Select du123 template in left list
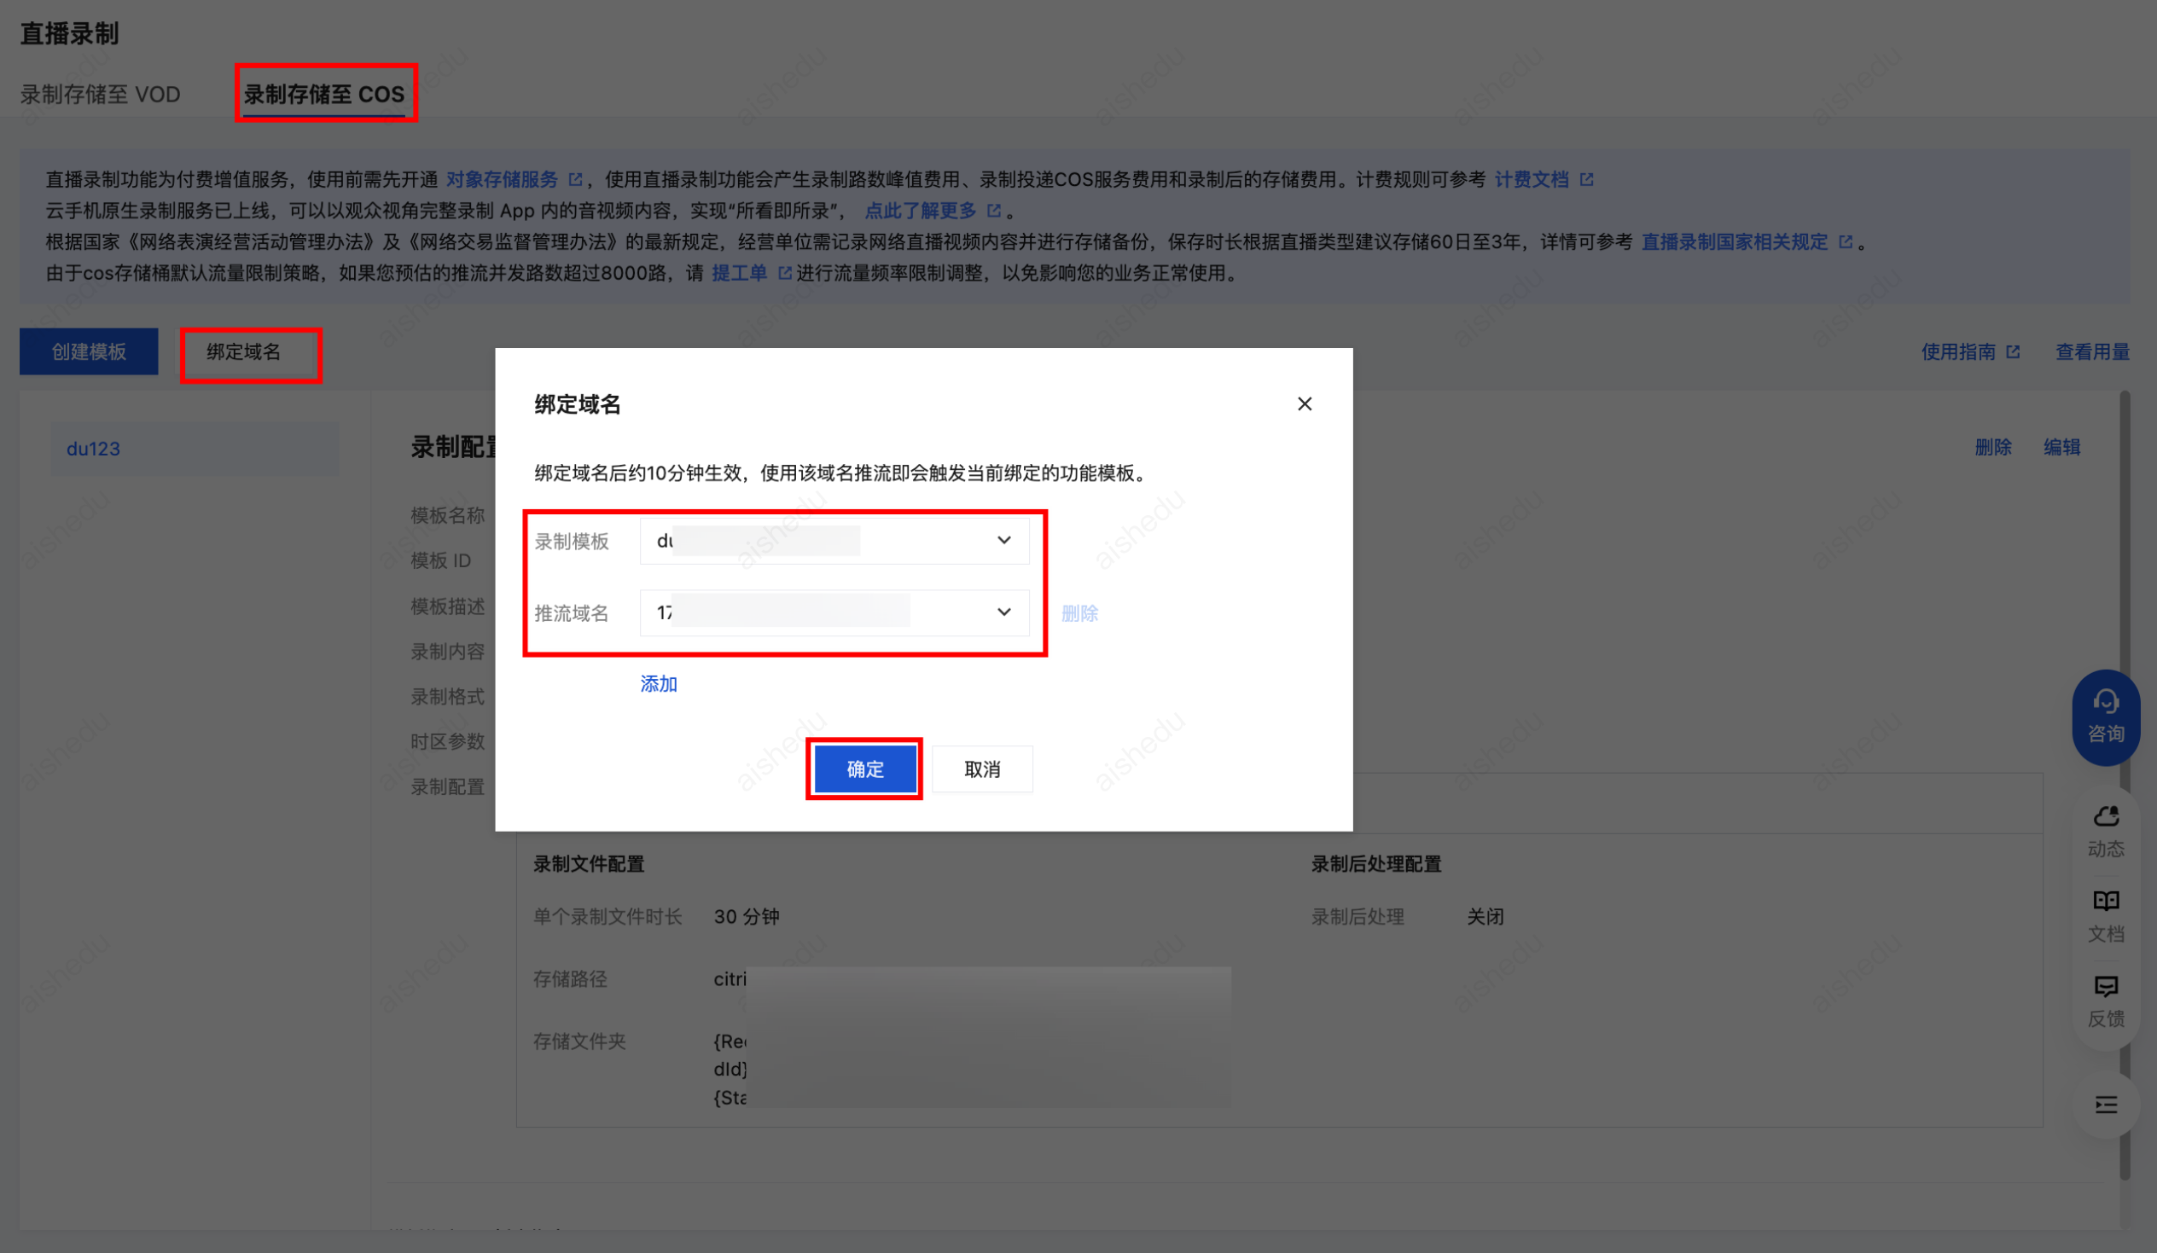The image size is (2157, 1253). click(x=93, y=449)
